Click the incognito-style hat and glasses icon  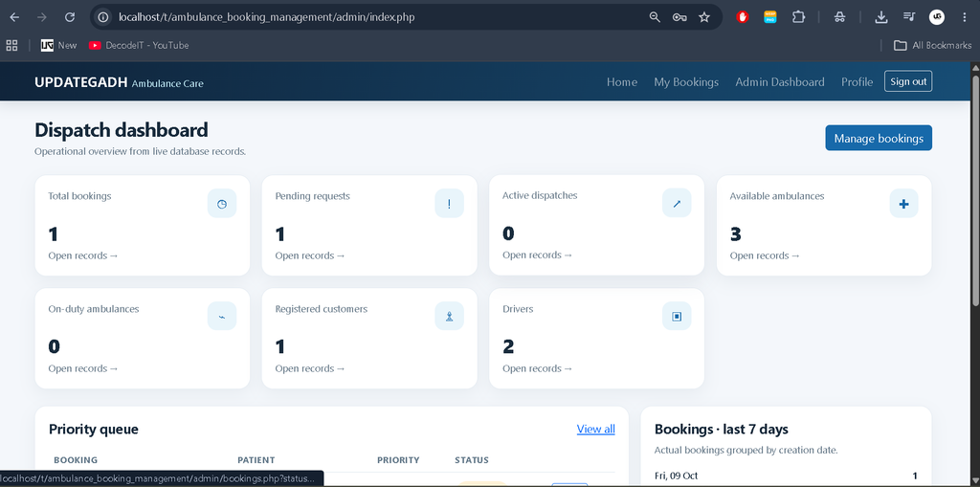[839, 17]
